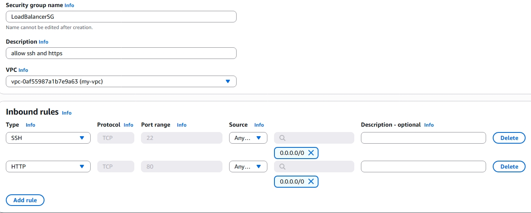Viewport: 531px width, 213px height.
Task: Open Info link next to Security group name
Action: click(69, 5)
